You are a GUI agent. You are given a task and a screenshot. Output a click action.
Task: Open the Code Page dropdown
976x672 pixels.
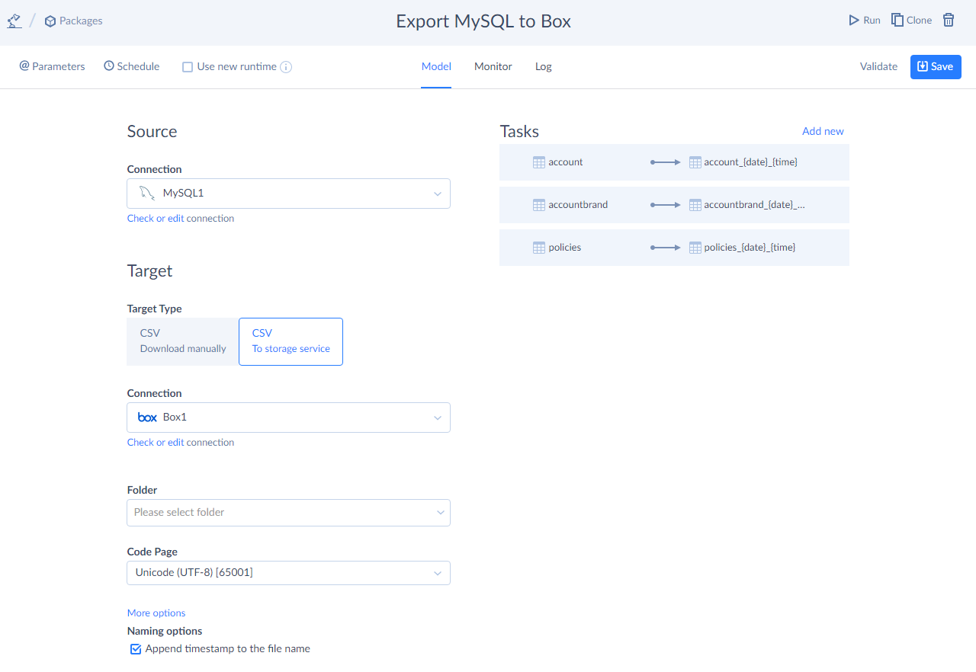pos(288,573)
